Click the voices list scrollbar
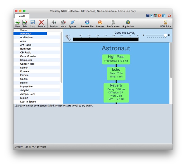Image resolution: width=186 pixels, height=168 pixels. tap(61, 57)
